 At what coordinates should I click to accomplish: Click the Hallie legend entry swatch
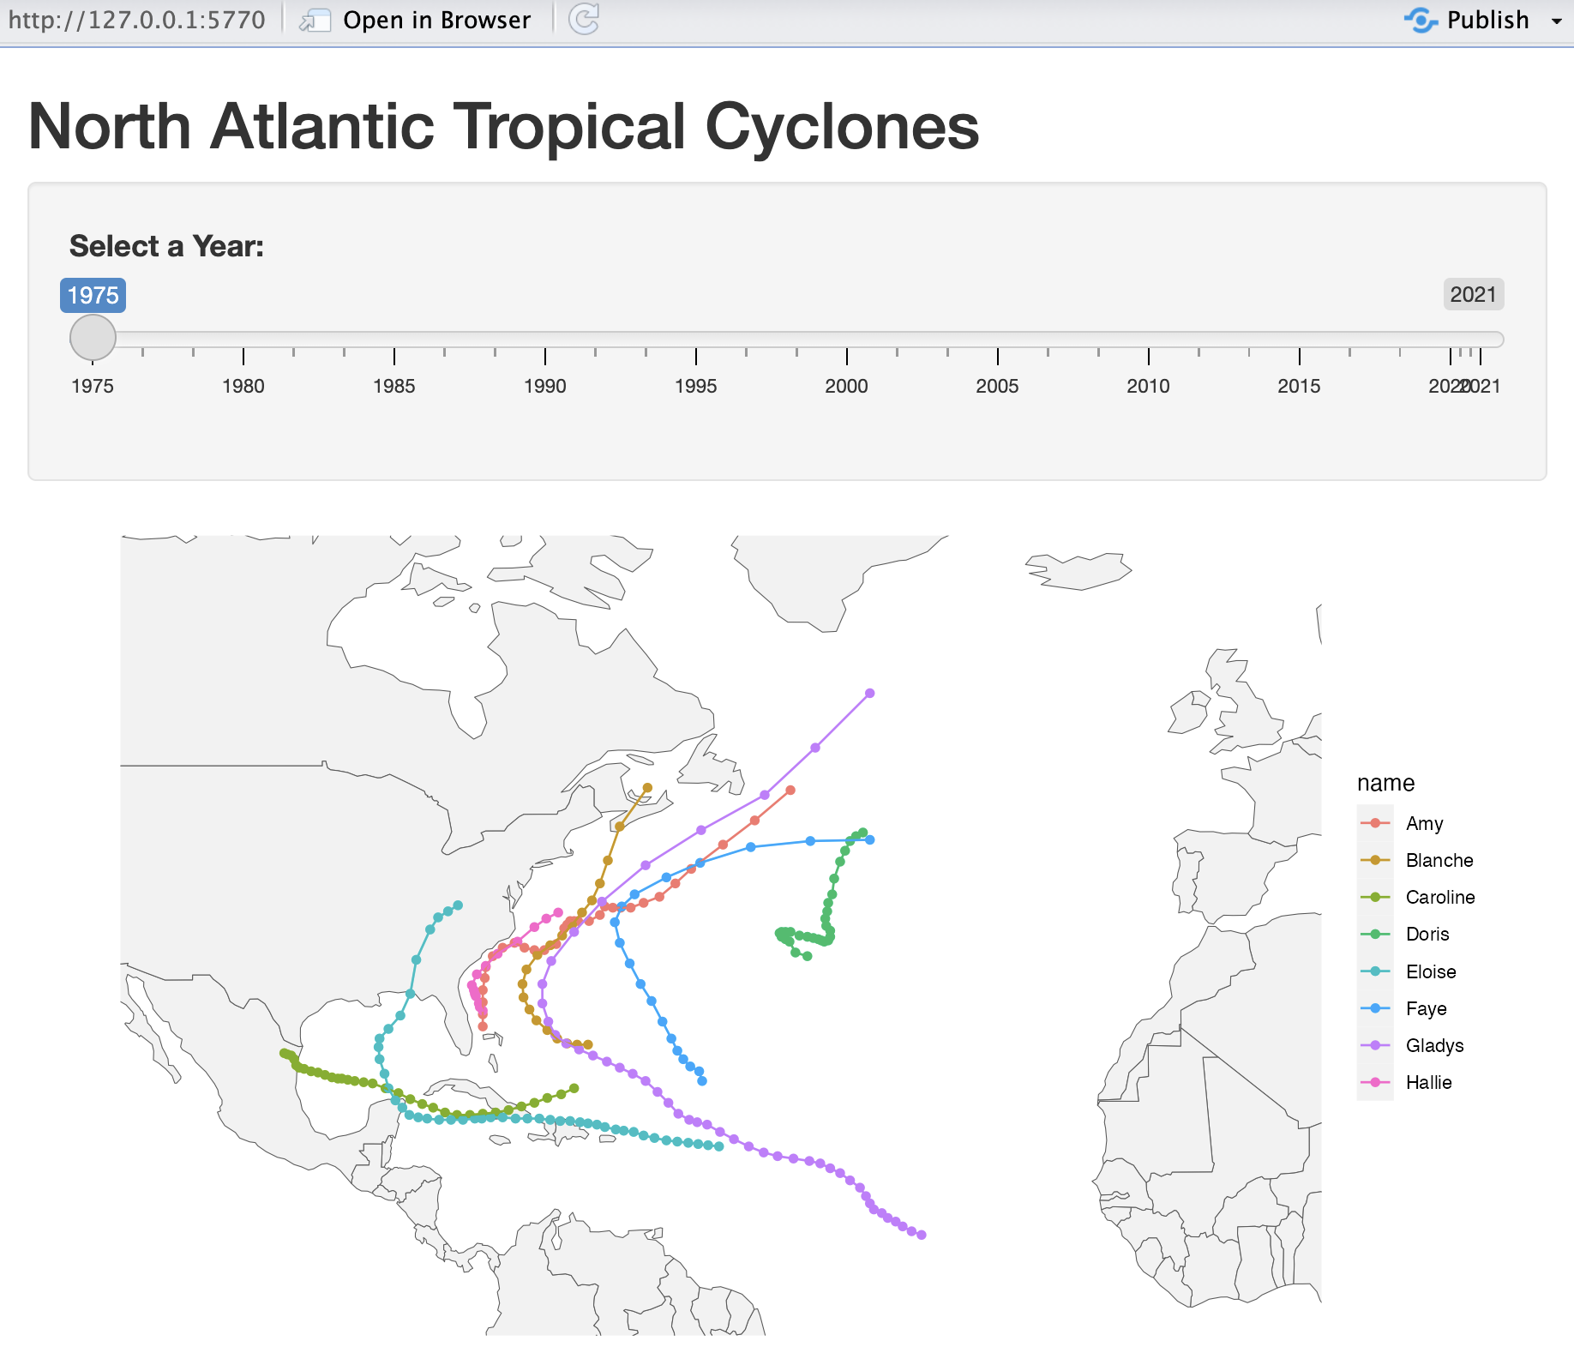pos(1375,1082)
